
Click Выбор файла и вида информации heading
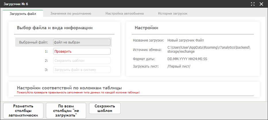(55, 28)
